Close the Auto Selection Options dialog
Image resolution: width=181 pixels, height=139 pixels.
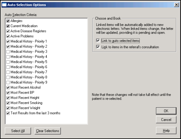click(176, 5)
